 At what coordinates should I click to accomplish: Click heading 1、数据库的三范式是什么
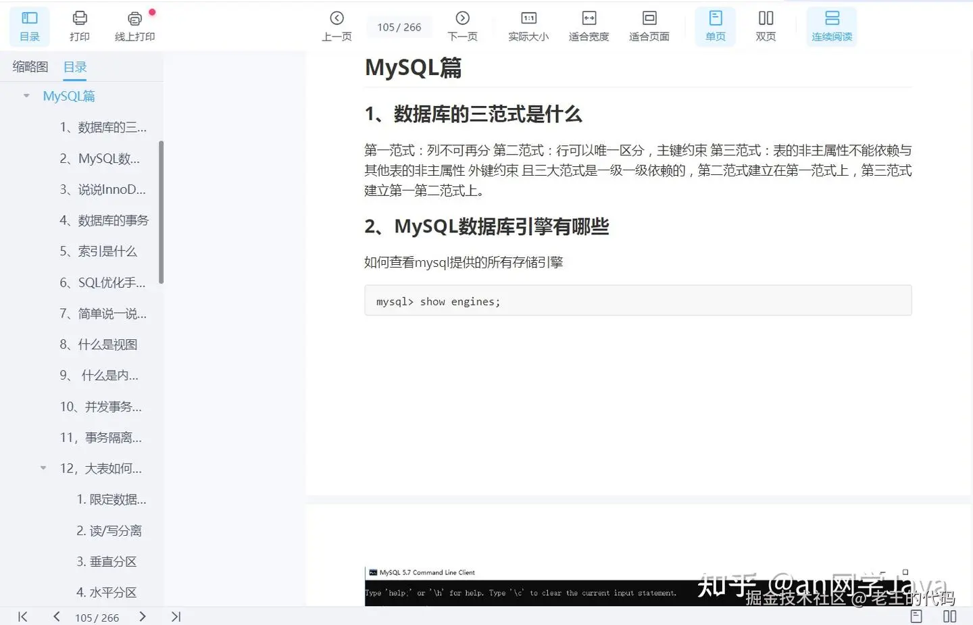coord(473,114)
